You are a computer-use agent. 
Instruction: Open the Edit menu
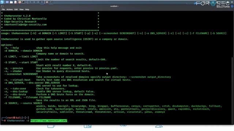[x=16, y=9]
